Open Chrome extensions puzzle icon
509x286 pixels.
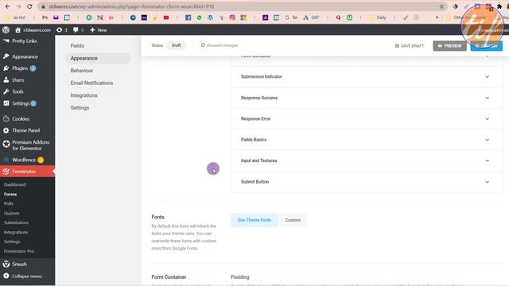499,6
